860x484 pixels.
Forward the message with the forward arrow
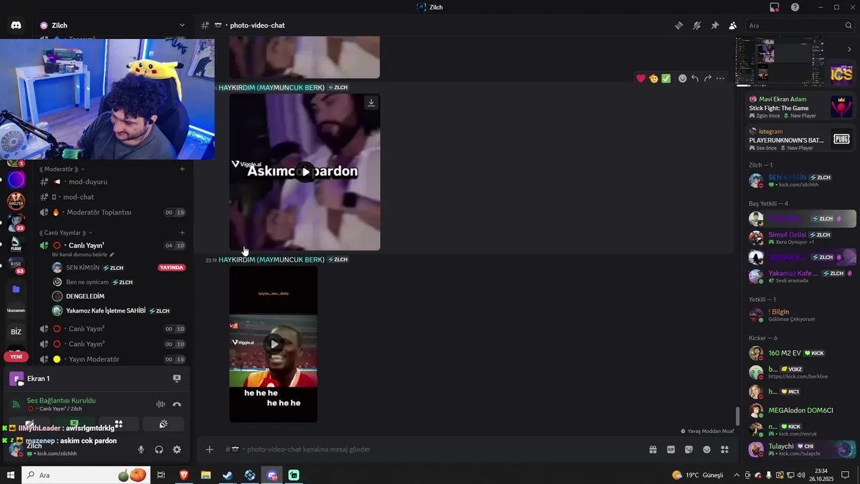click(707, 79)
